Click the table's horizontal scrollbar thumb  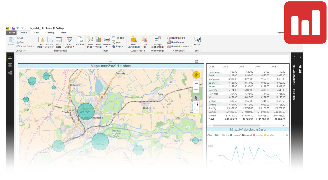point(237,125)
